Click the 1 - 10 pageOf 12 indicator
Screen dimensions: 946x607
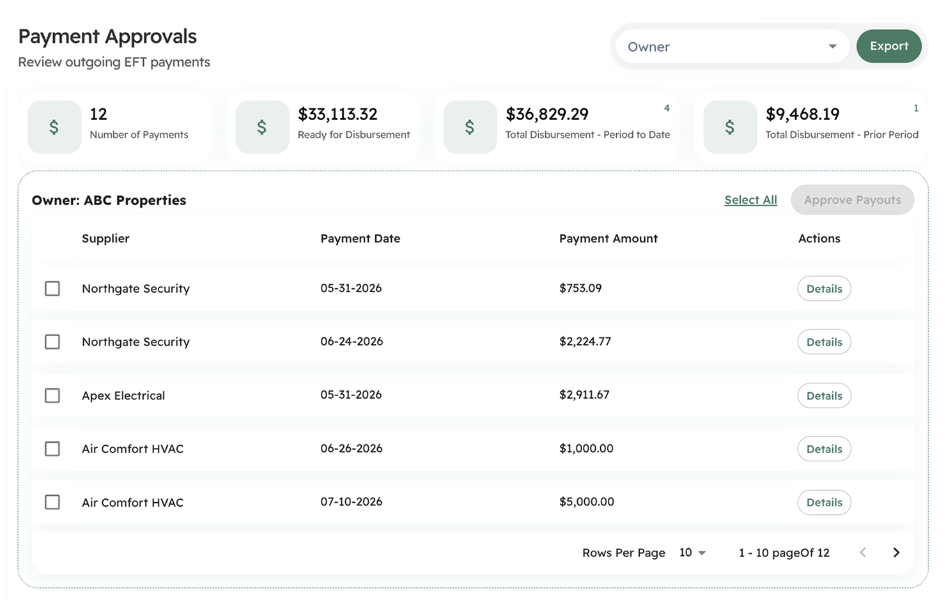[784, 553]
